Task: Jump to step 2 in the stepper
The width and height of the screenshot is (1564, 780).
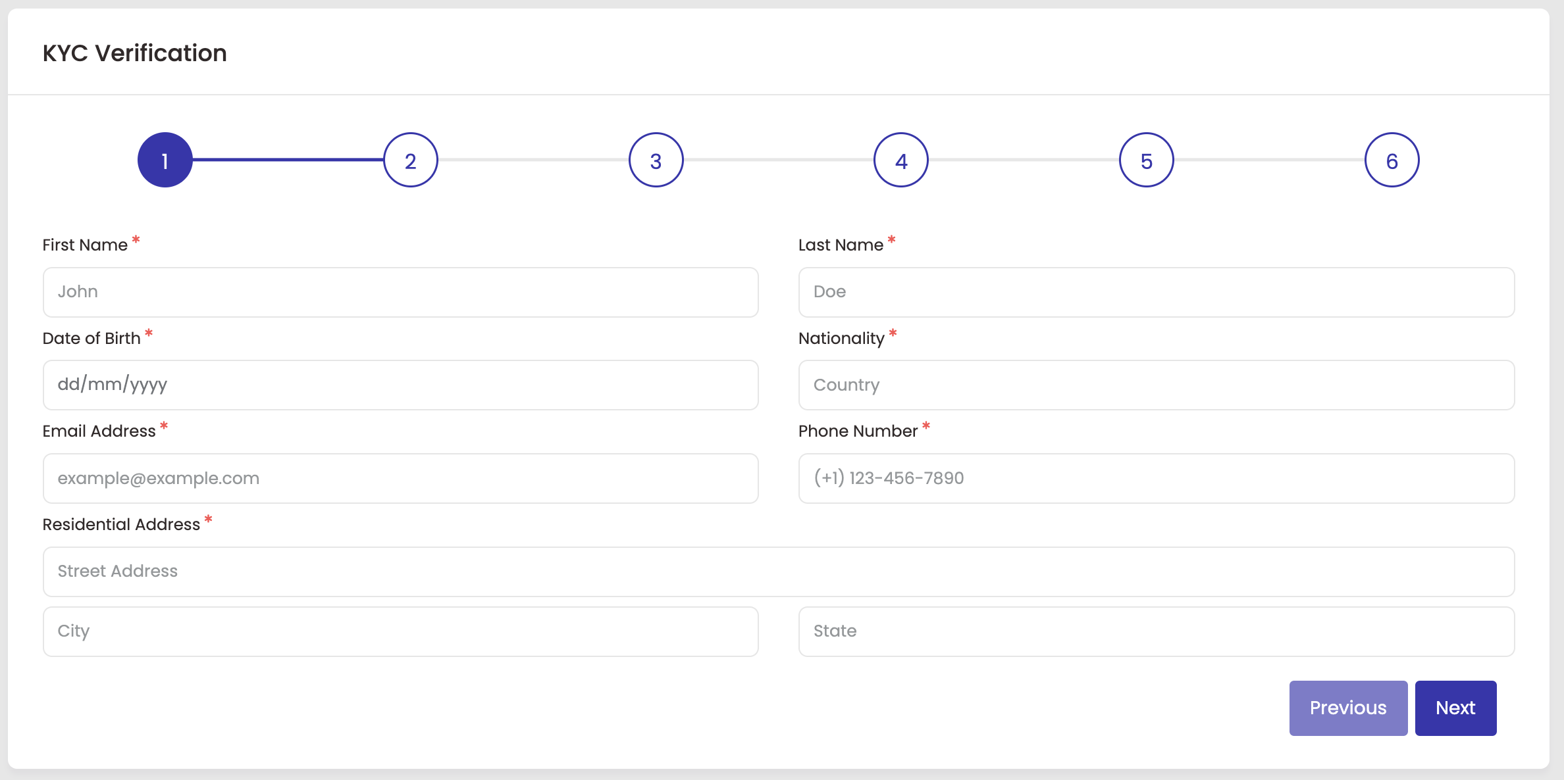Action: point(410,160)
